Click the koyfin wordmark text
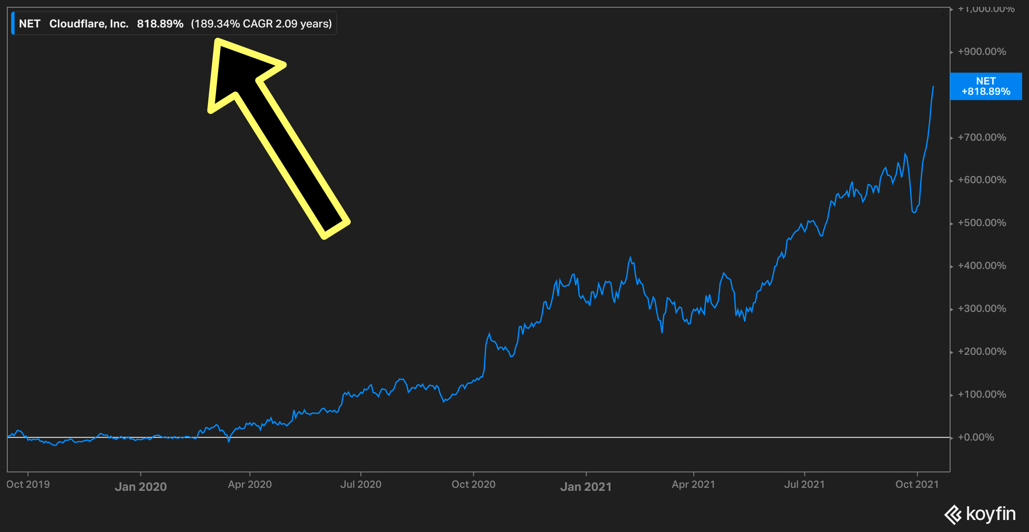 (x=991, y=514)
